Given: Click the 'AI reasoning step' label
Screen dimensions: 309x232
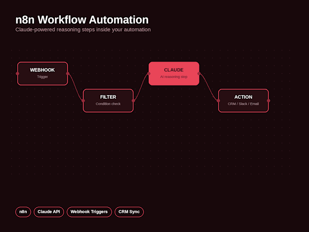Looking at the screenshot, I should 174,77.
